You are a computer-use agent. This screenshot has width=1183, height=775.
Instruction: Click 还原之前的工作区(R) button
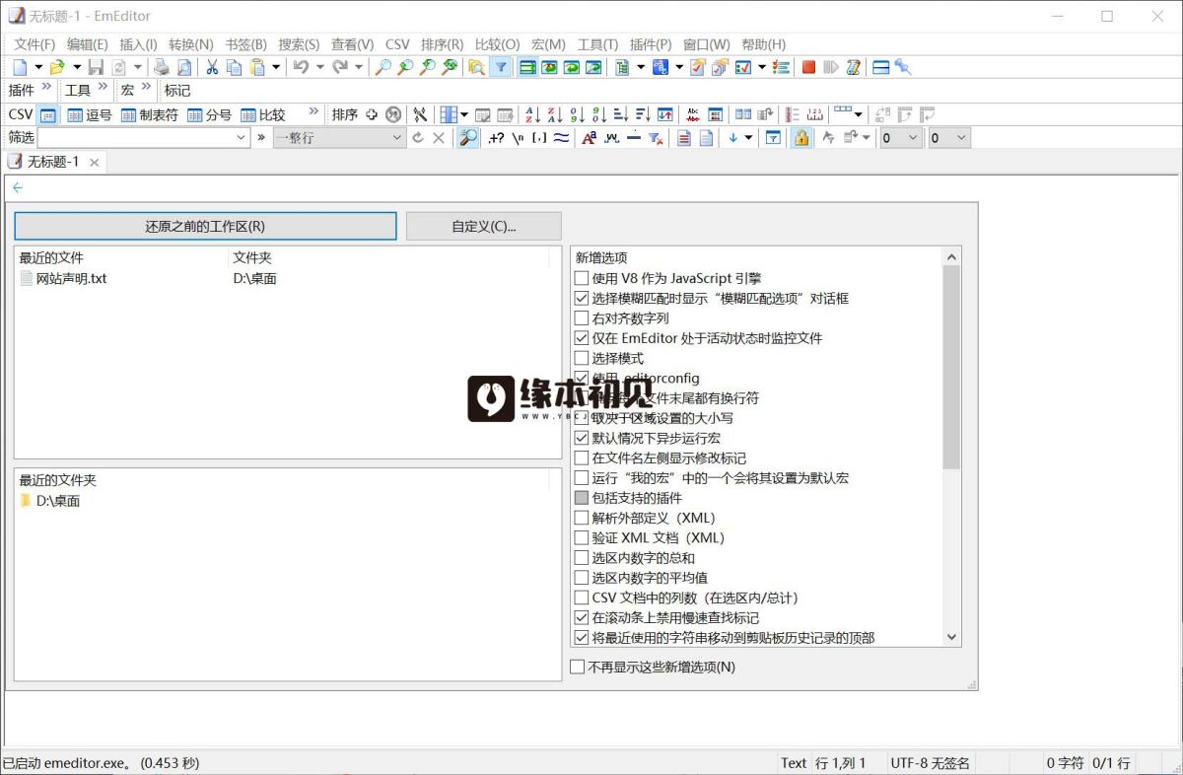point(205,226)
